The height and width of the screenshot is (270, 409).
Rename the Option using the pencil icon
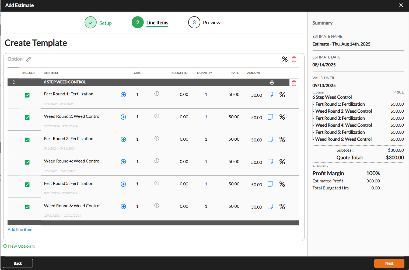(x=29, y=60)
